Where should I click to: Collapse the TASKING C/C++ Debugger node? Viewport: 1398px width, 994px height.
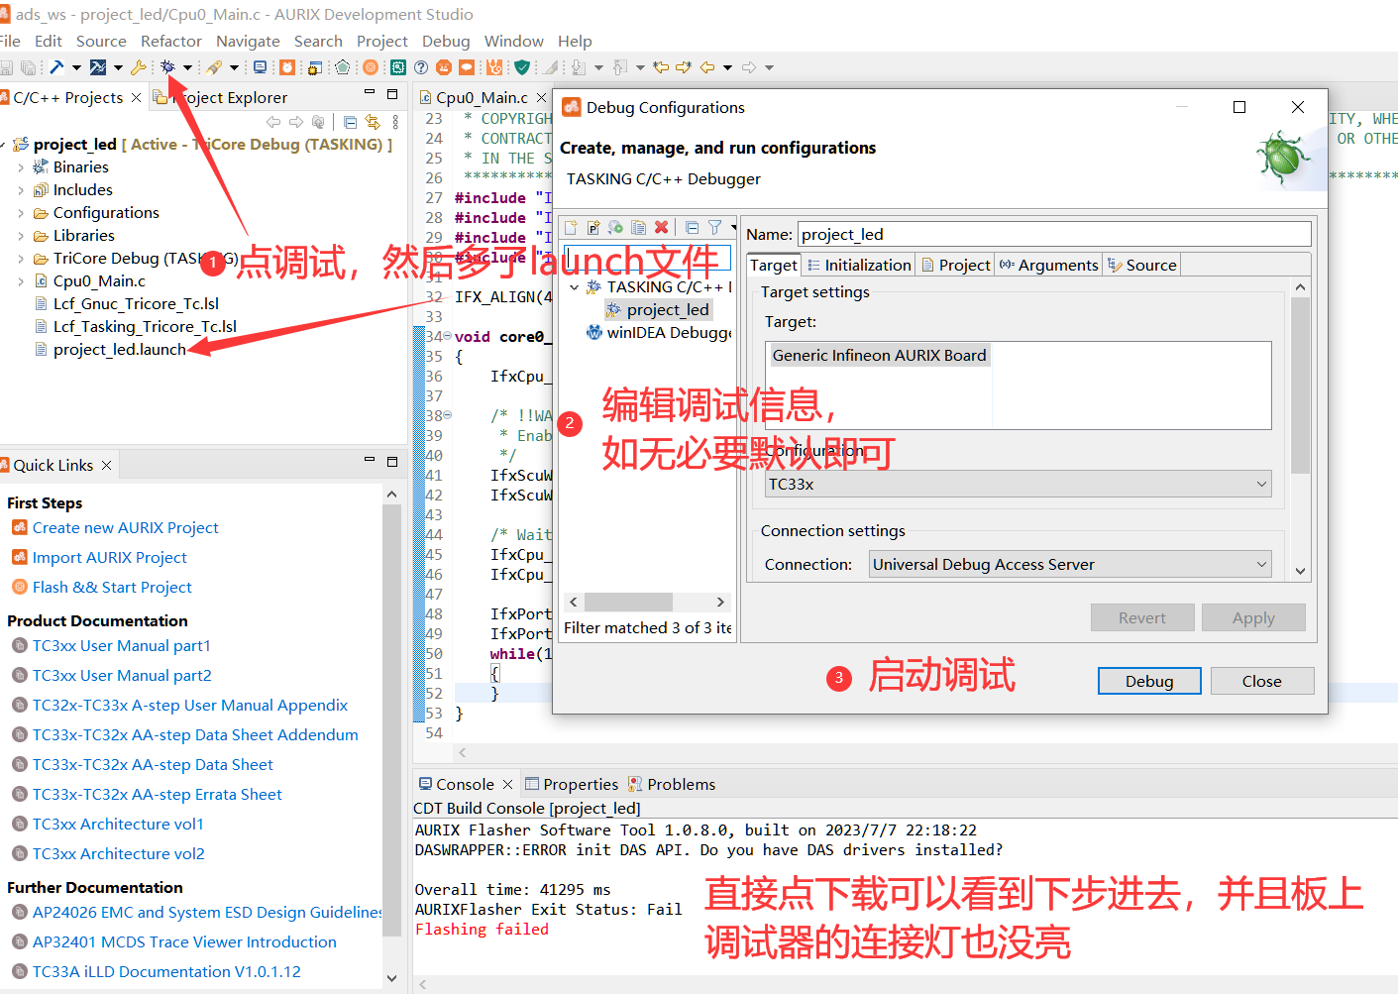pos(575,287)
